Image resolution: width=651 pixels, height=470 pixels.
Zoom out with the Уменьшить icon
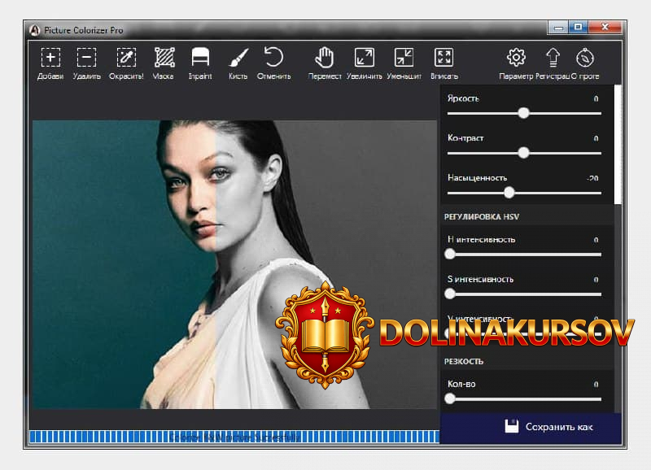click(404, 58)
